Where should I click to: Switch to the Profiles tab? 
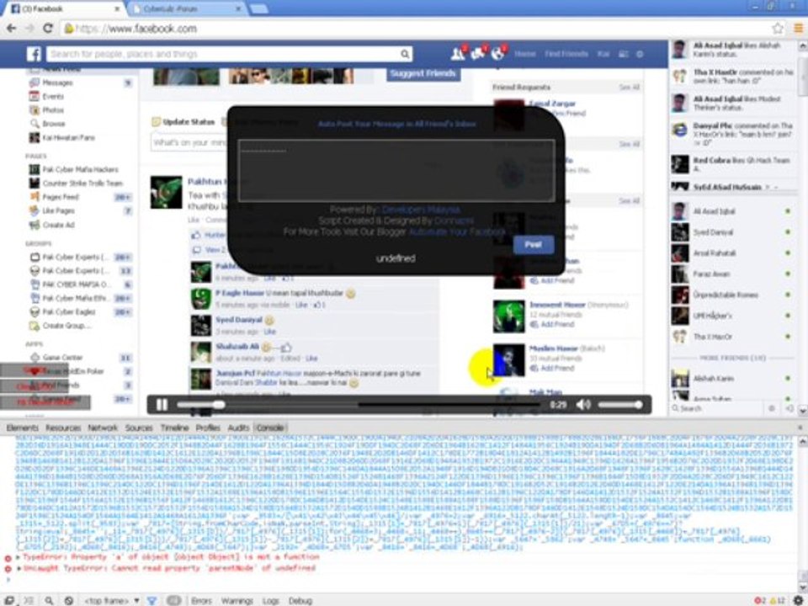(208, 428)
